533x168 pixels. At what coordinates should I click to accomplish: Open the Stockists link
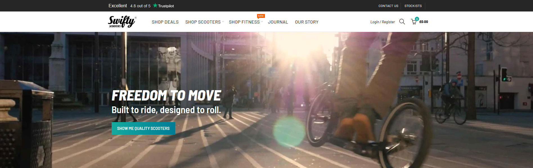tap(413, 6)
